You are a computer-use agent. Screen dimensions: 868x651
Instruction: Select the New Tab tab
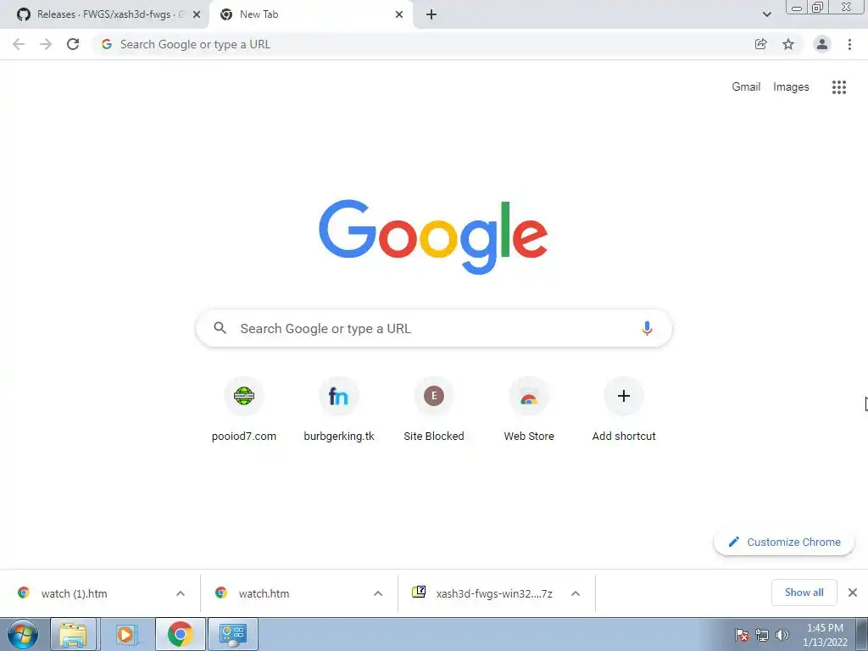point(310,14)
